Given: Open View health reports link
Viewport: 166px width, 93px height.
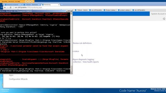Looking at the screenshot, I should point(91,62).
